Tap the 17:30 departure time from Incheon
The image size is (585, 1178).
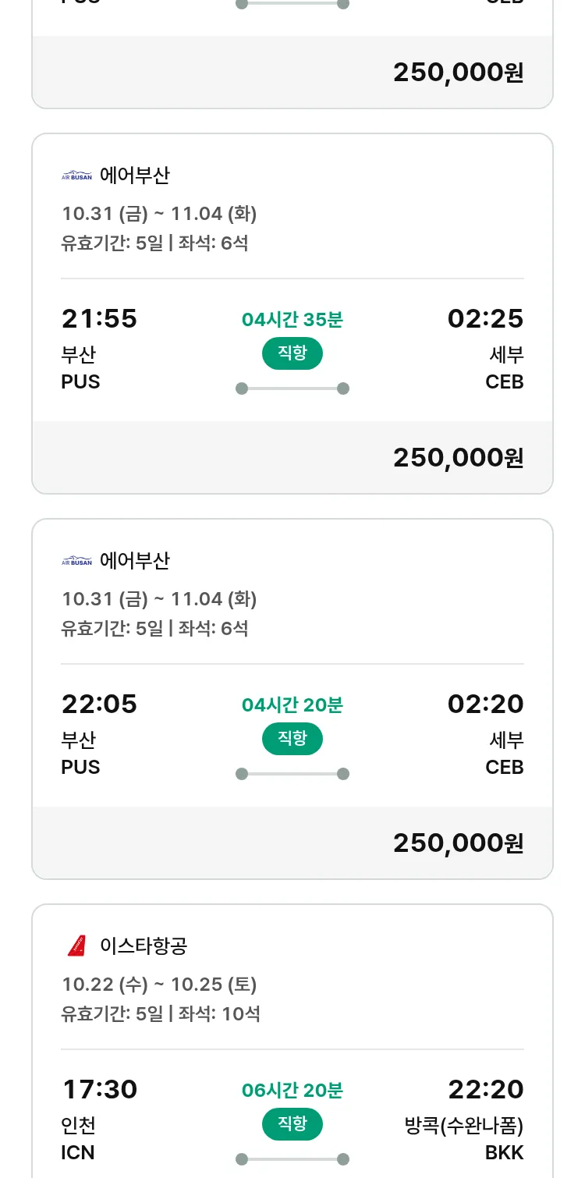click(99, 1090)
